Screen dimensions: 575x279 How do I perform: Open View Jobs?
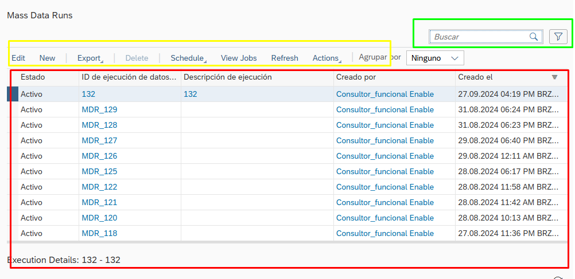[x=239, y=58]
